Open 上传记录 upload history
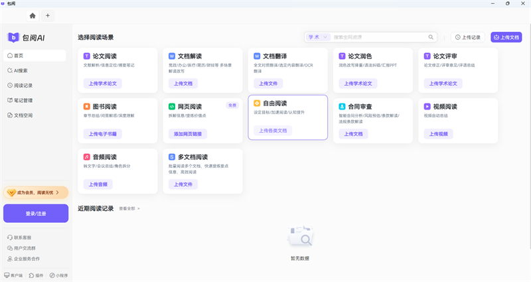 [468, 37]
